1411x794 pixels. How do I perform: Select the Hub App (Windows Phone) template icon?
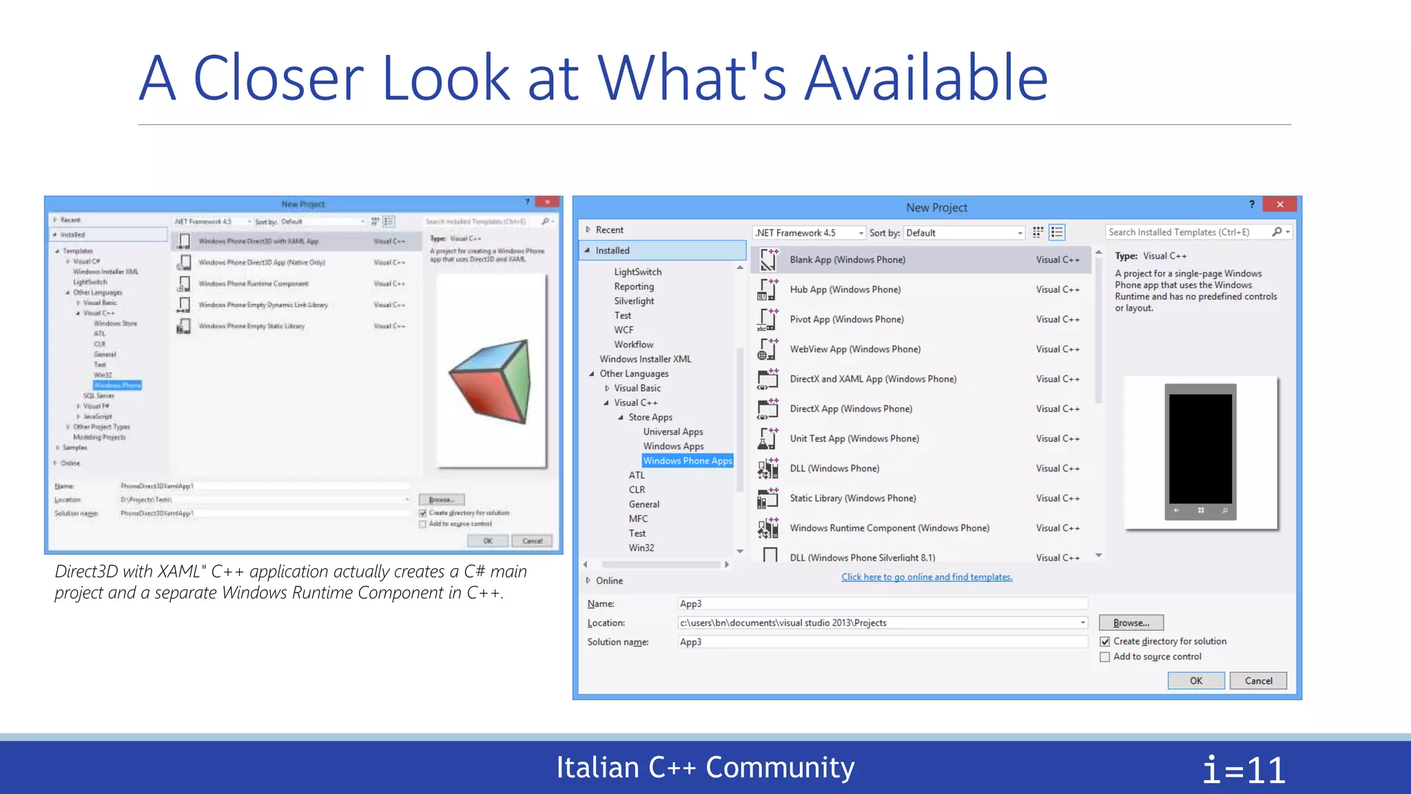(768, 289)
